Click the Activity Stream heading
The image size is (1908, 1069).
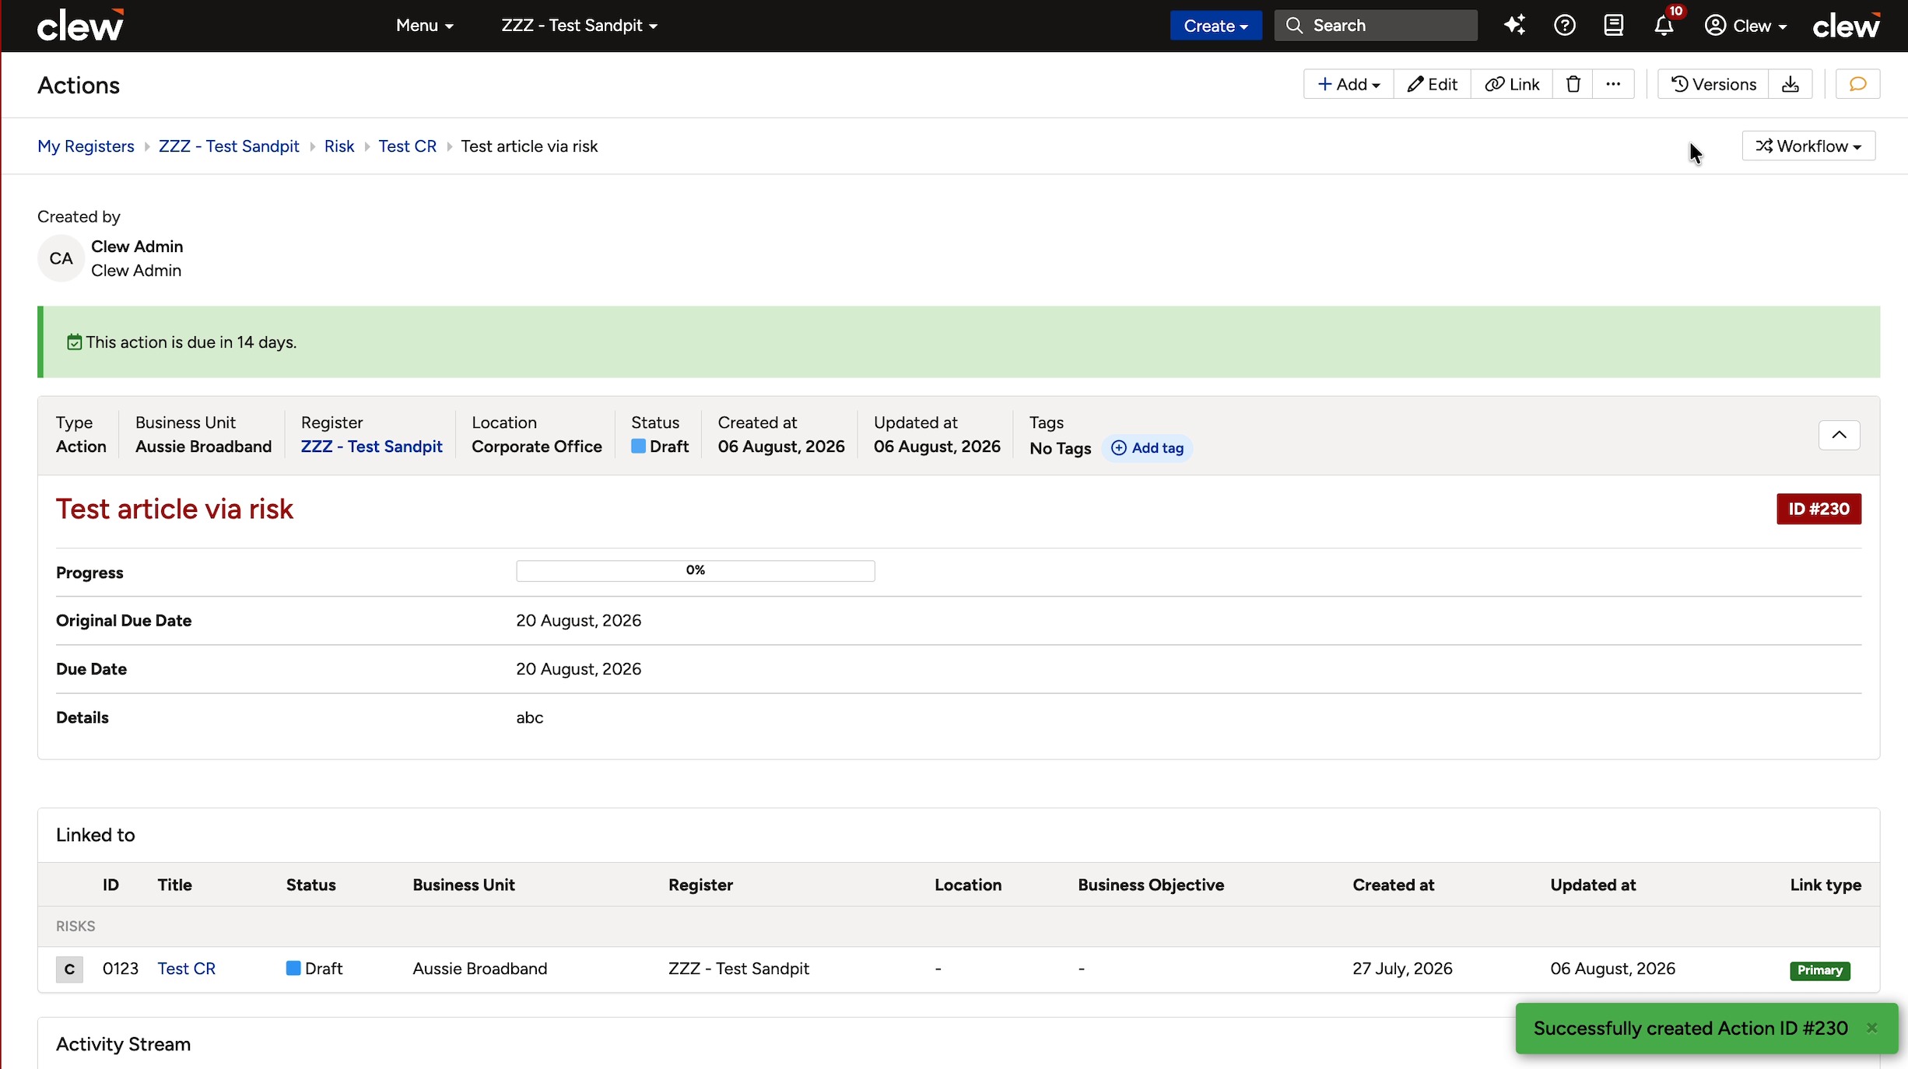click(123, 1044)
